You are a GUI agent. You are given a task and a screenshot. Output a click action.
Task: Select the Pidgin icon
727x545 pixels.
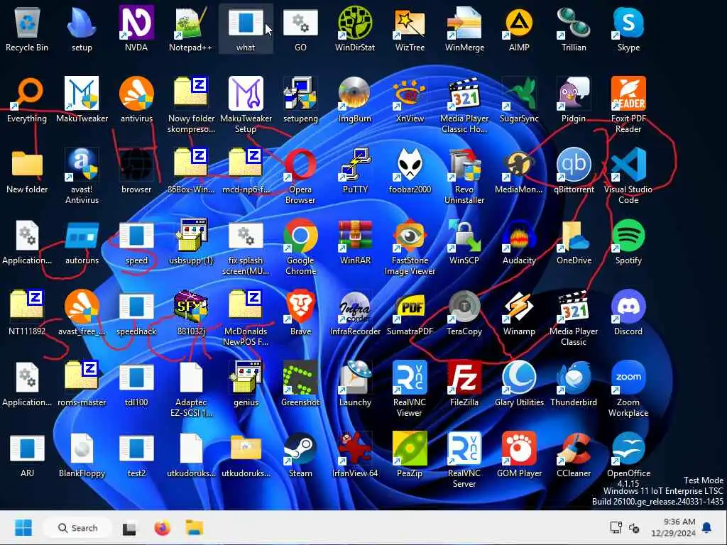point(574,94)
